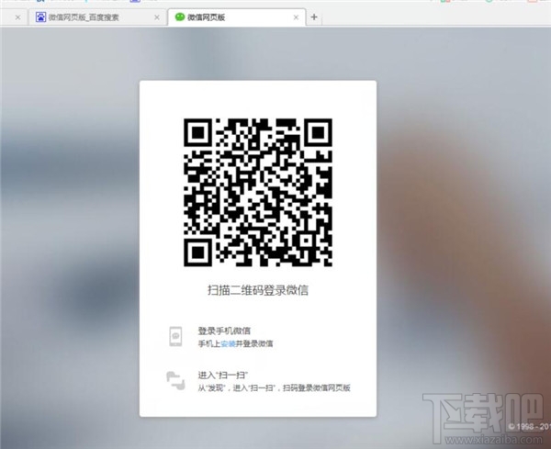Click the heading 进入"扫一扫"

tap(223, 376)
